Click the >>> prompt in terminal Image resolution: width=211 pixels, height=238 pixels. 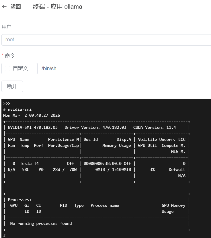click(x=7, y=104)
